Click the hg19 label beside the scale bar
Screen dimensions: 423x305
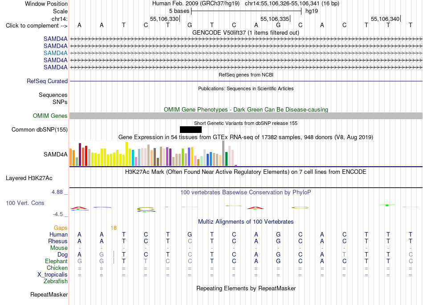coord(312,11)
